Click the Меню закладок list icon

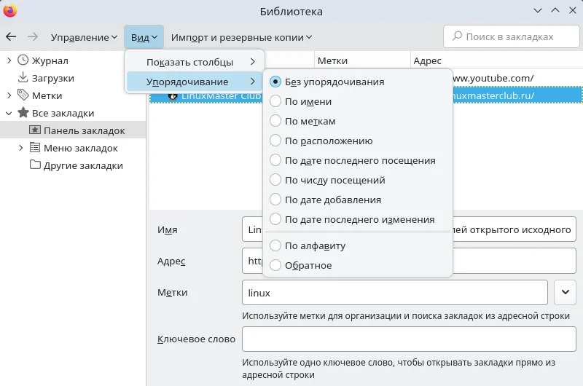pos(35,148)
